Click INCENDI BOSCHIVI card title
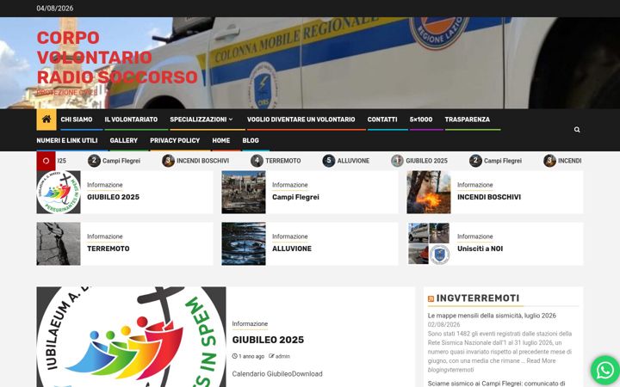Screen dimensions: 620x387 click(489, 197)
